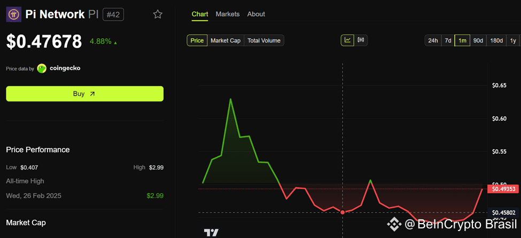521x238 pixels.
Task: Click the TradingView logo on chart
Action: click(211, 232)
